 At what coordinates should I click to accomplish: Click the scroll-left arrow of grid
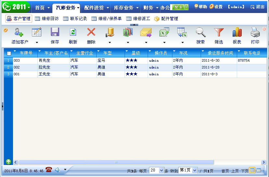coord(16,162)
